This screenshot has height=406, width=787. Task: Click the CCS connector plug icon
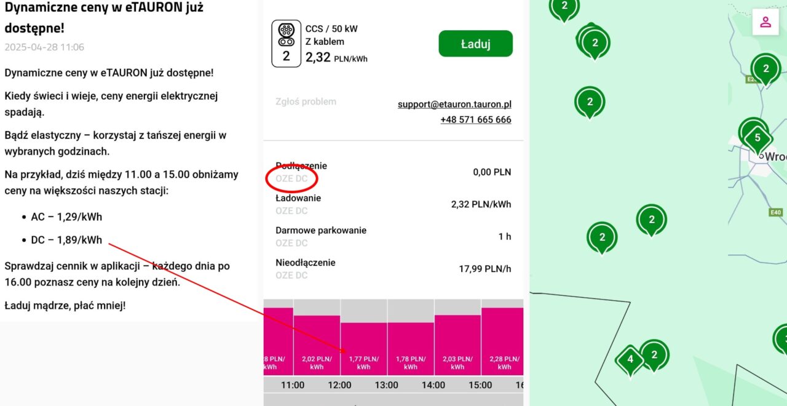click(286, 35)
